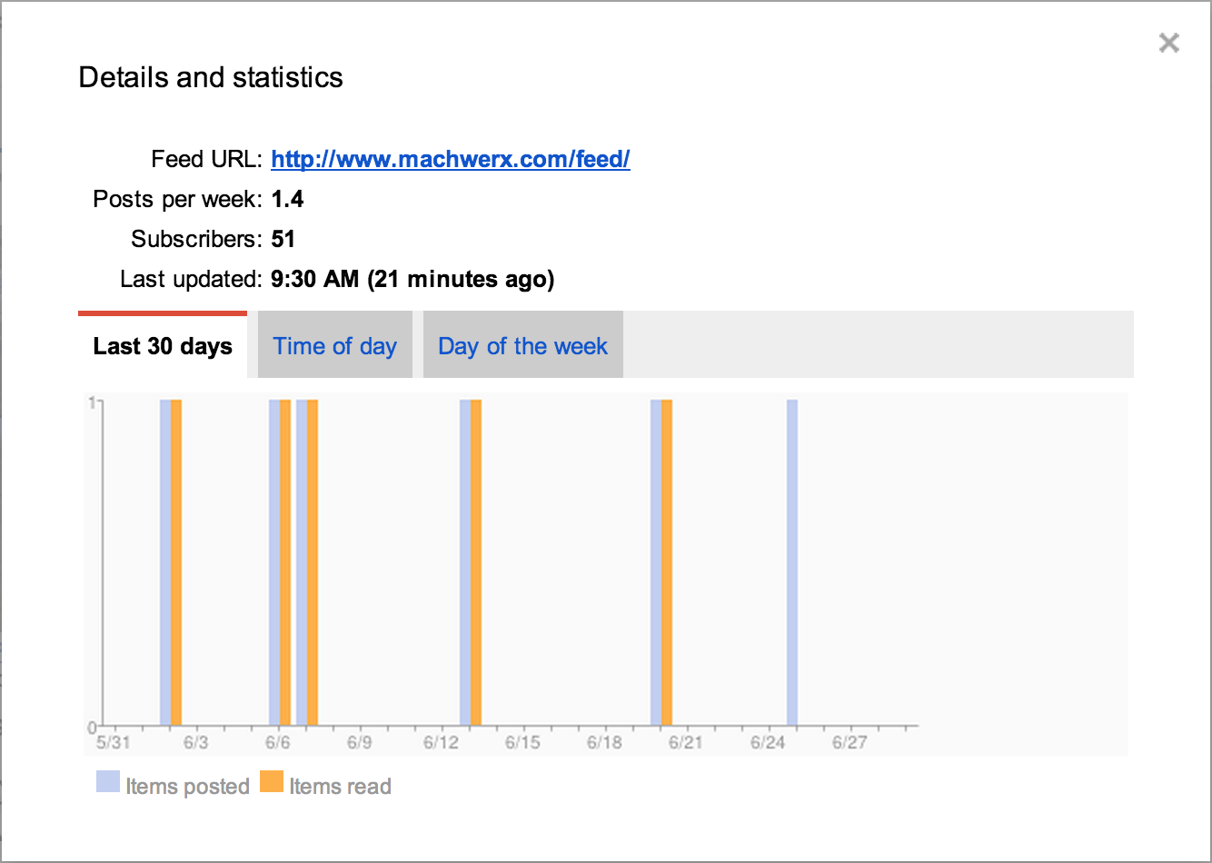Click the Items posted legend label
Image resolution: width=1212 pixels, height=863 pixels.
click(187, 786)
